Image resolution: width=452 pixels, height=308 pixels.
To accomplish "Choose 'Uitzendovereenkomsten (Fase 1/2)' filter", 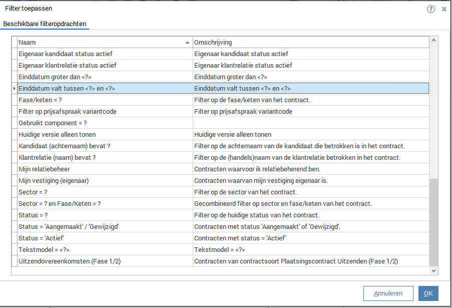I will coord(70,261).
